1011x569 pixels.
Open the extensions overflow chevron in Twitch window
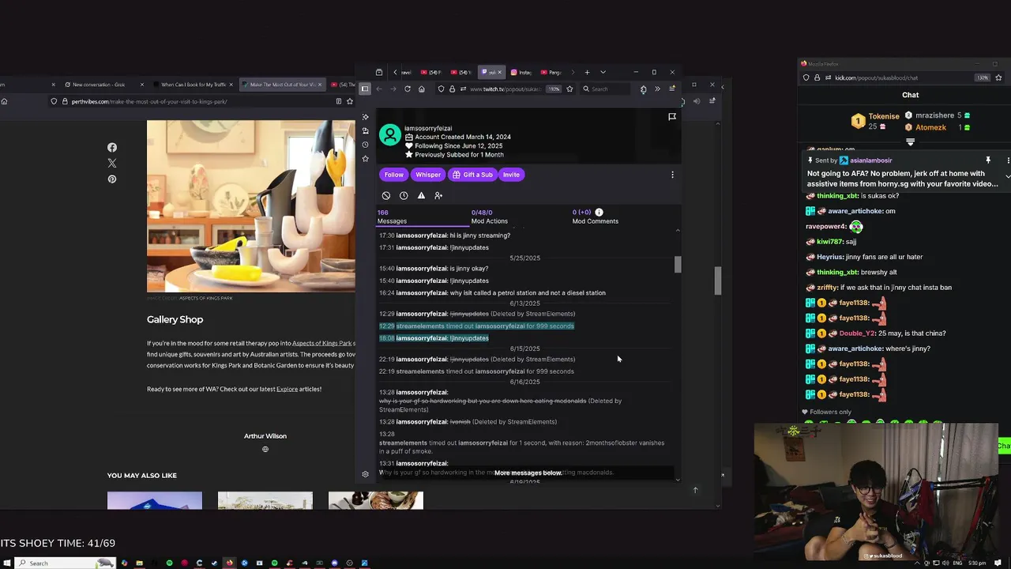(x=657, y=89)
